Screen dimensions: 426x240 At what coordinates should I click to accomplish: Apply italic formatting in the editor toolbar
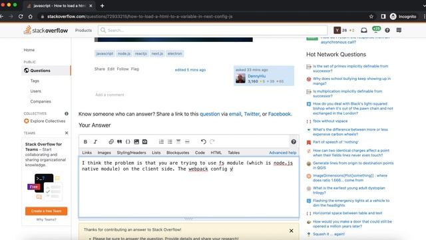coord(95,142)
